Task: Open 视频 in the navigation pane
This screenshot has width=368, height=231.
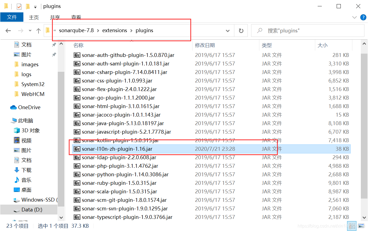Action: (x=26, y=140)
